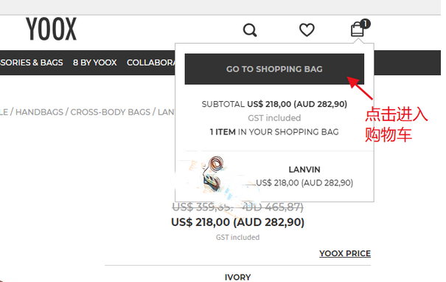Click the shopping bag icon
Screen dimensions: 446x282
pyautogui.click(x=358, y=30)
